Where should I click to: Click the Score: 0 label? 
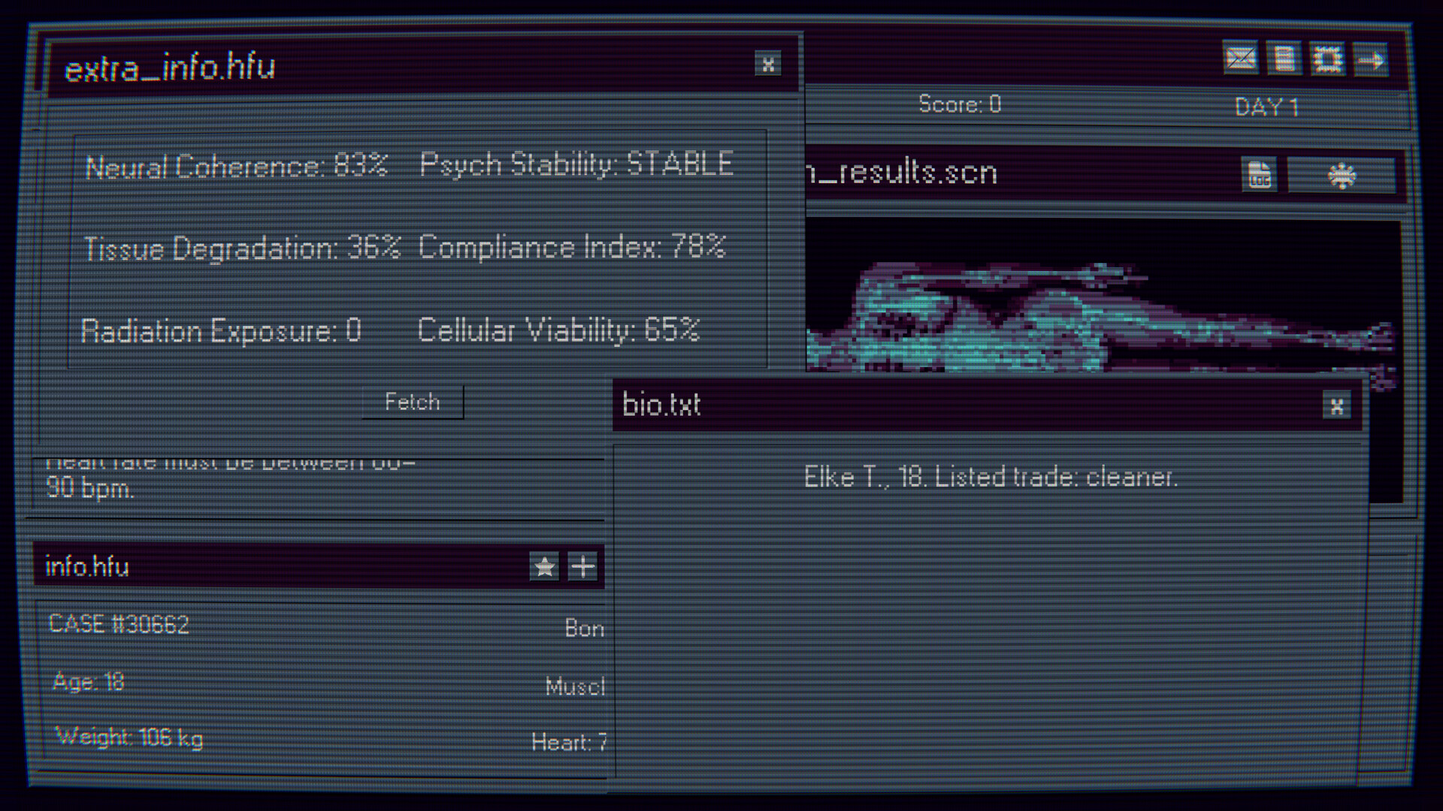(960, 104)
